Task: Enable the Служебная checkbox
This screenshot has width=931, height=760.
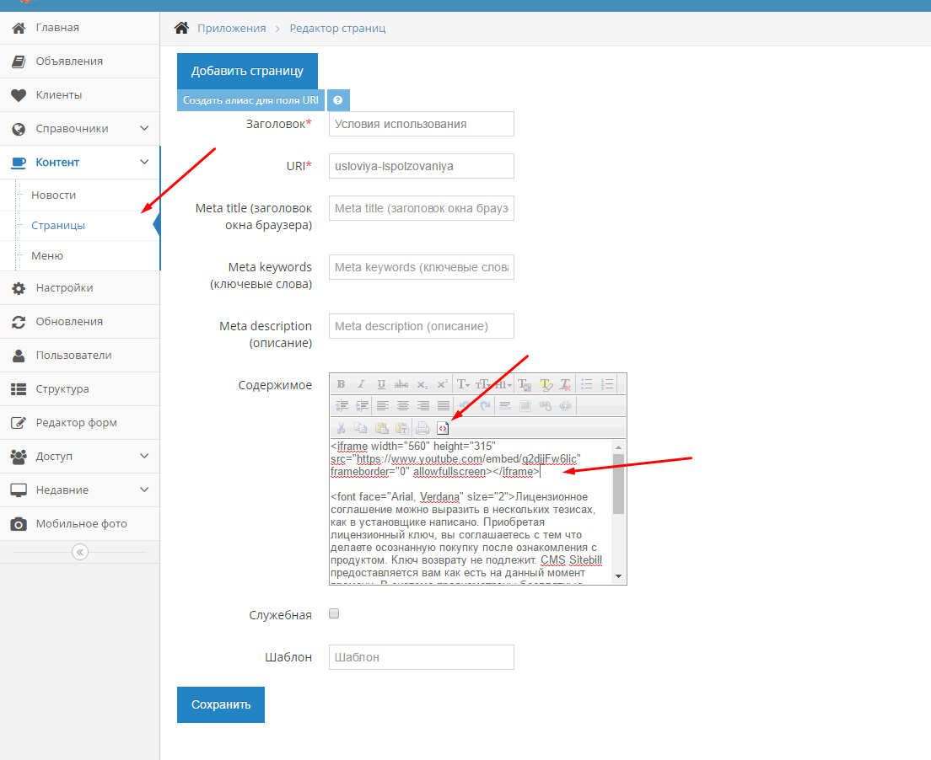Action: pos(334,613)
